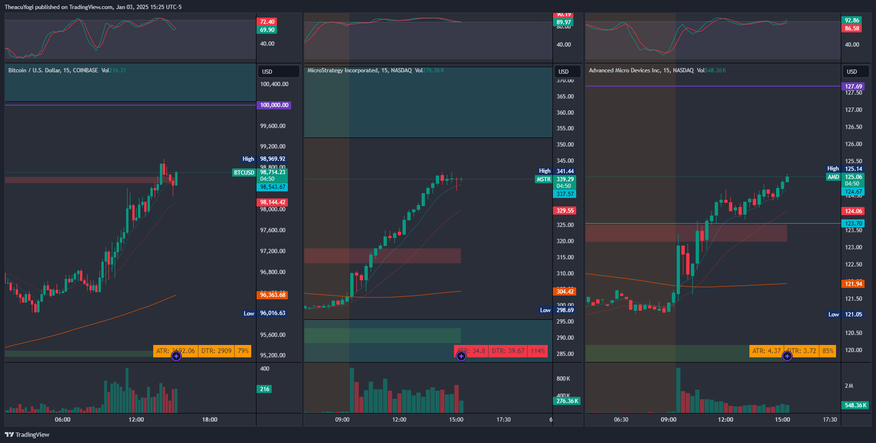The image size is (876, 443).
Task: Click the AMD symbol price tag
Action: coord(833,177)
